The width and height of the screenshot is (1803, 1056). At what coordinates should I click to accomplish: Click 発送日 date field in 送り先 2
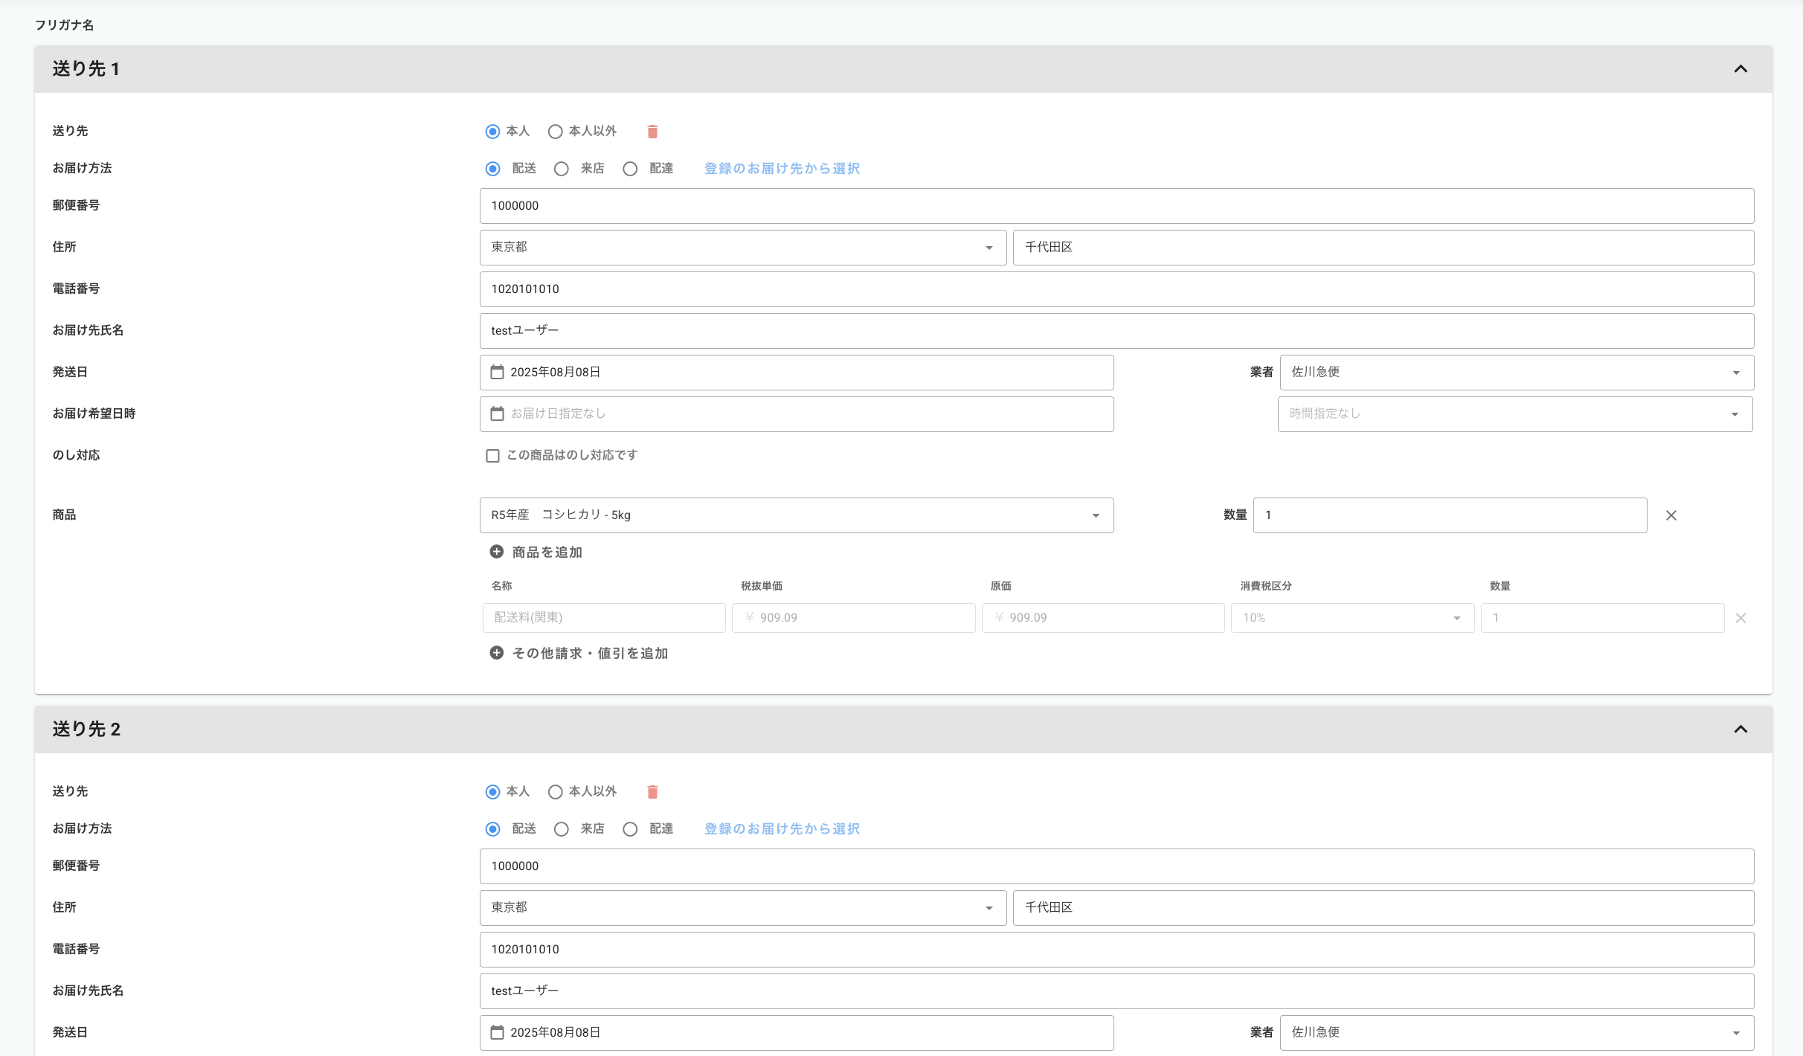pos(797,1033)
